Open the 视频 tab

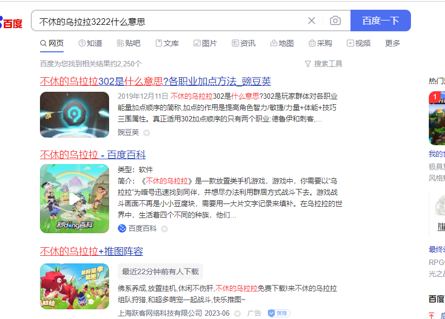tap(359, 43)
